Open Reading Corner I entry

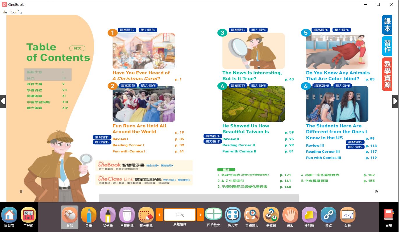[128, 145]
